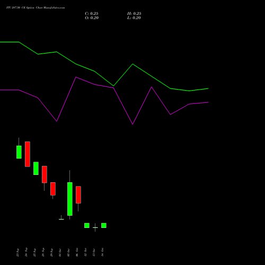This screenshot has height=265, width=265.
Task: Select the flat doji candle above 01 Oct
Action: 61,219
